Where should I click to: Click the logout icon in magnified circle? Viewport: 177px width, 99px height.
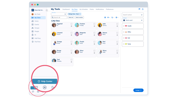[x=53, y=87]
